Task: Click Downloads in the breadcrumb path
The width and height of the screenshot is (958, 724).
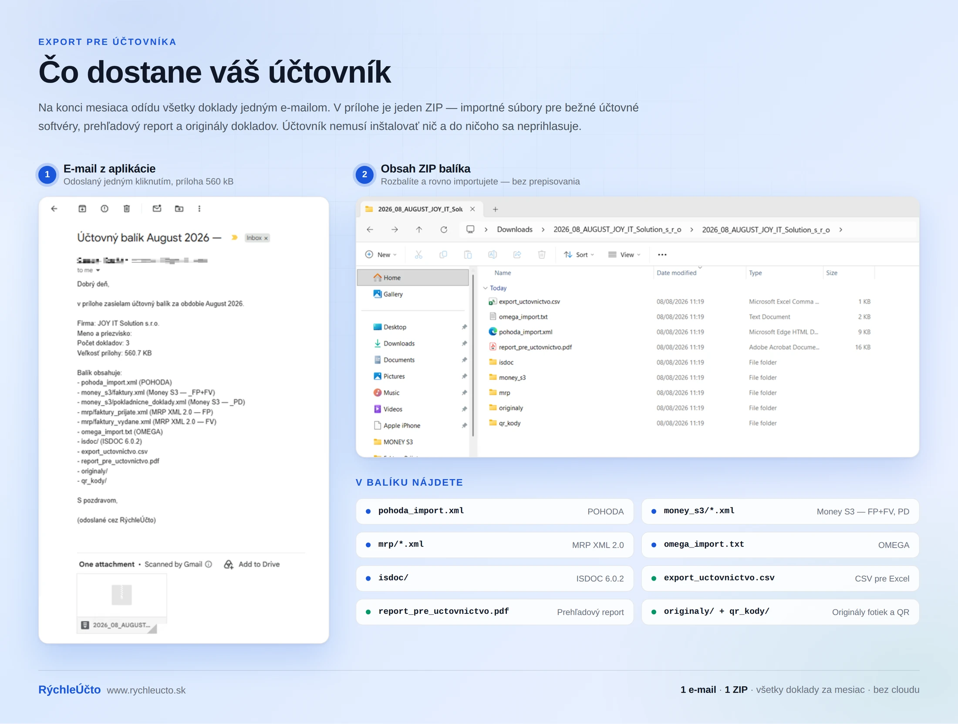Action: [515, 230]
